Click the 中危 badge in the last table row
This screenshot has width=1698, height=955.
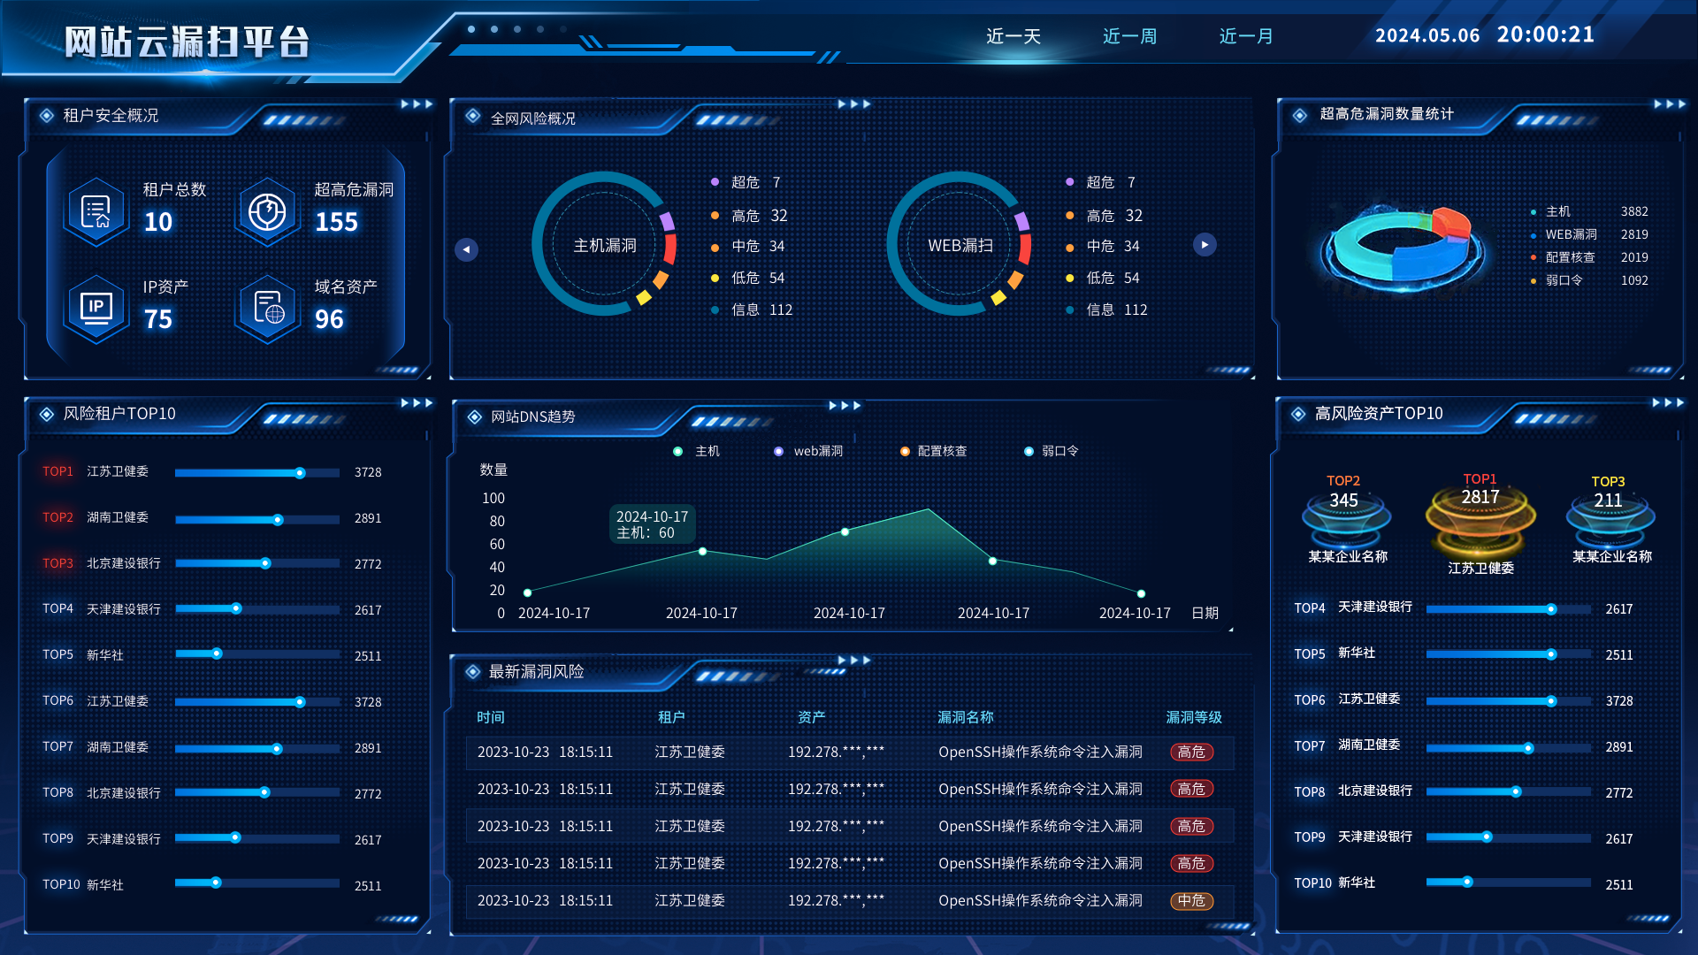(1191, 901)
